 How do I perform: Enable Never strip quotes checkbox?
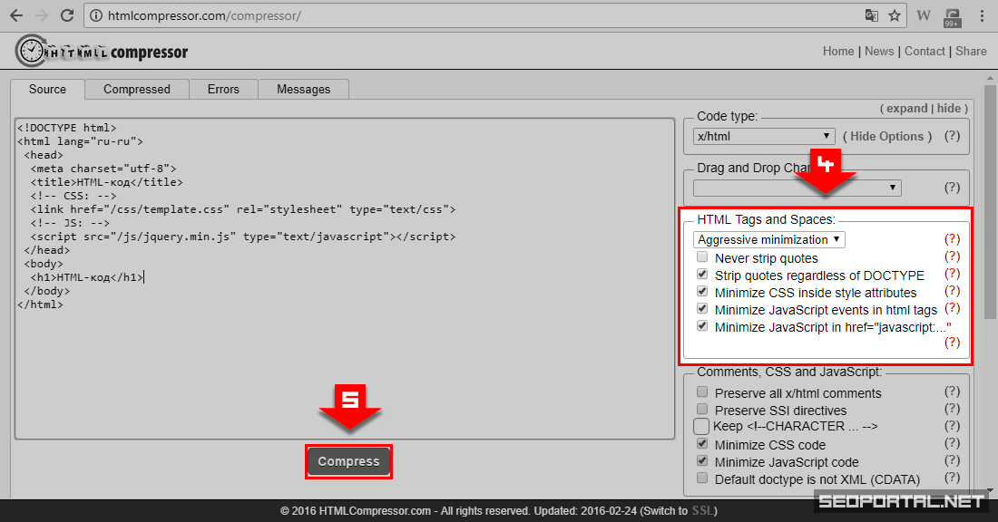pos(702,258)
